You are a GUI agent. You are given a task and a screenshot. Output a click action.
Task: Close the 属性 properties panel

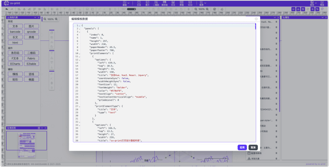pos(326,18)
